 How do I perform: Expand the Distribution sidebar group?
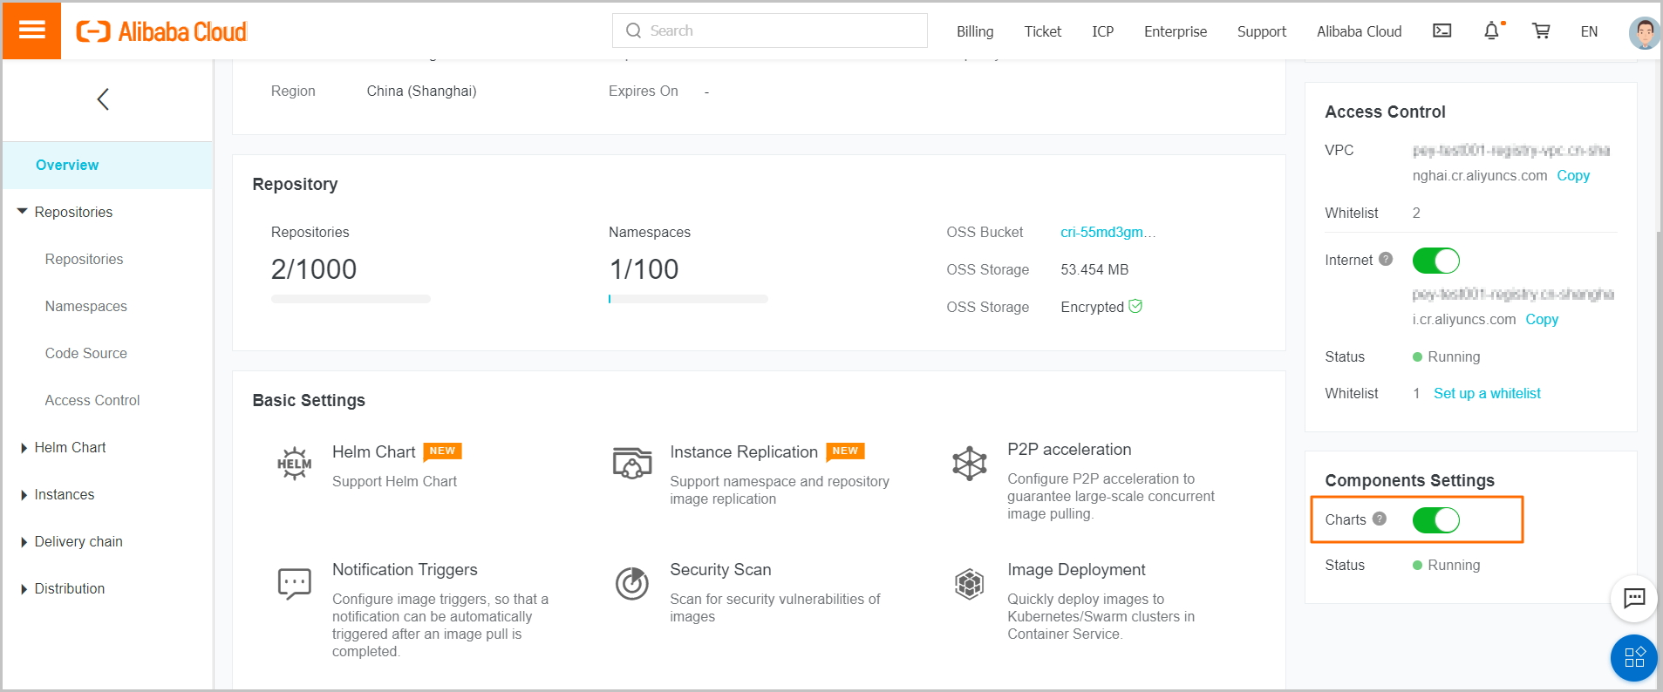tap(24, 589)
